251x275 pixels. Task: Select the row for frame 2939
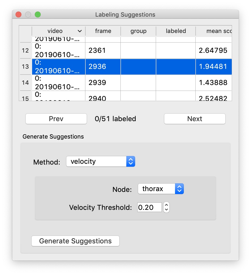pos(103,83)
